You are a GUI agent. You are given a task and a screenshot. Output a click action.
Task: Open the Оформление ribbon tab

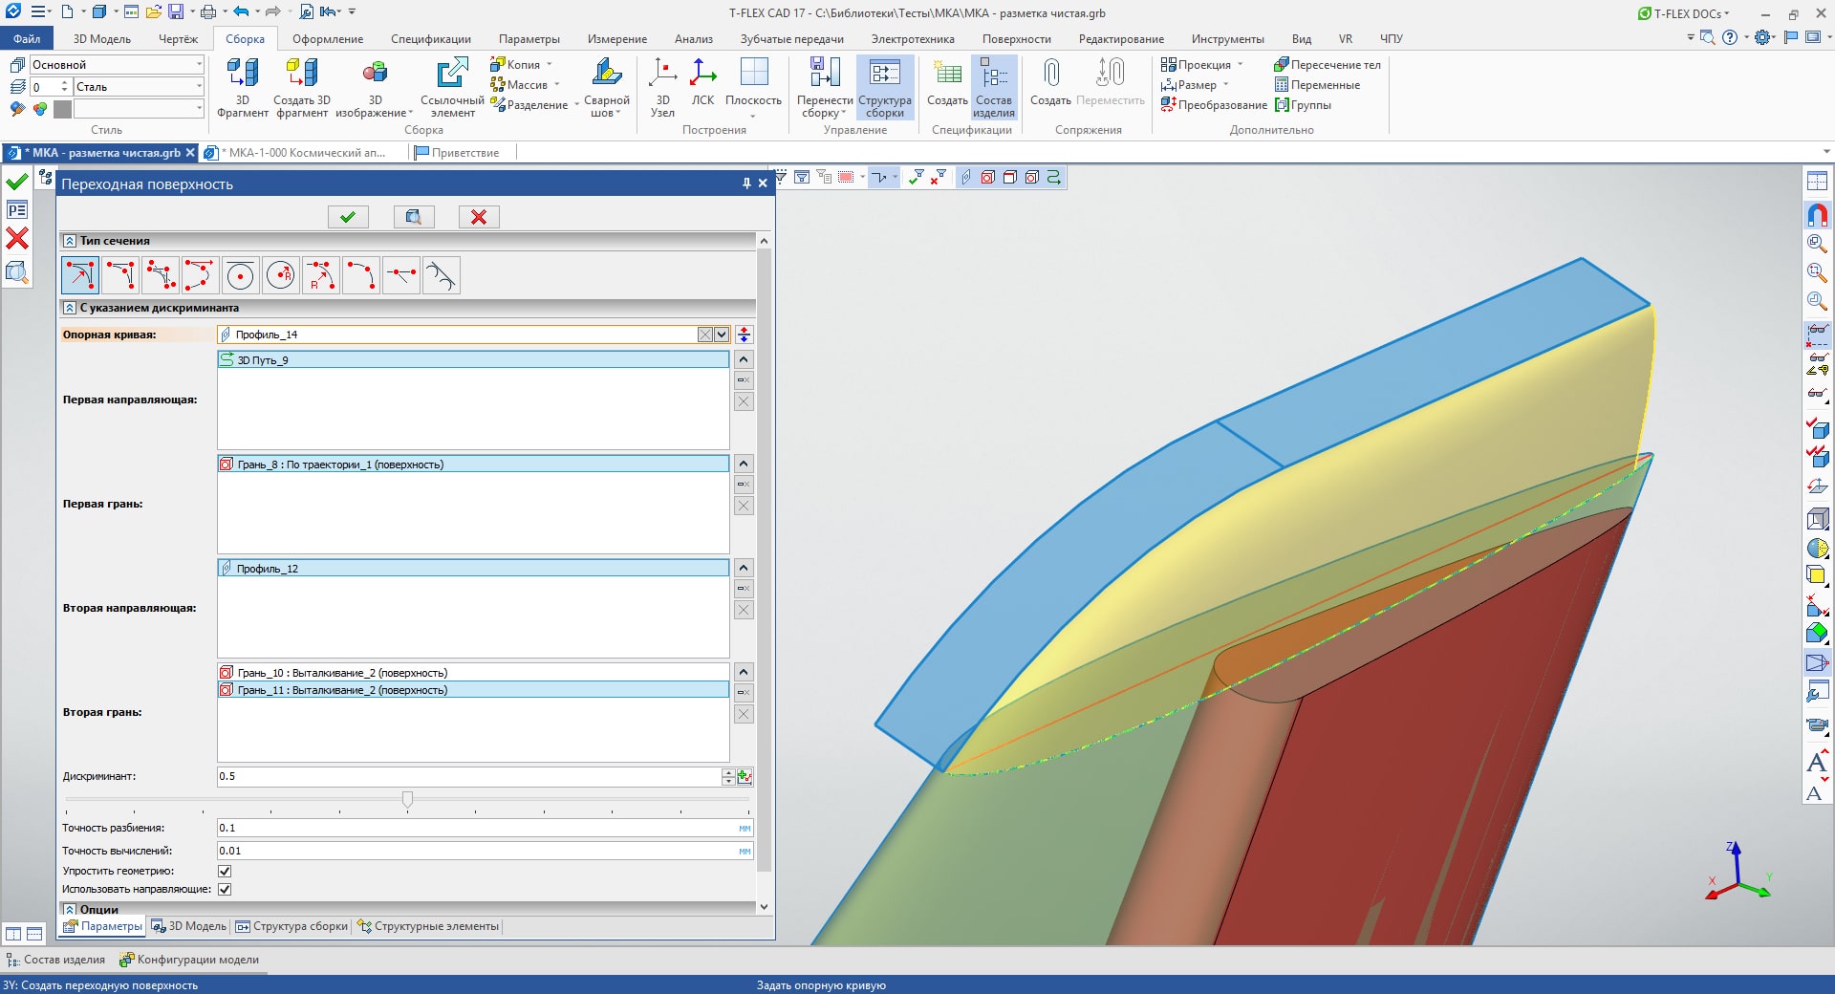pos(328,39)
